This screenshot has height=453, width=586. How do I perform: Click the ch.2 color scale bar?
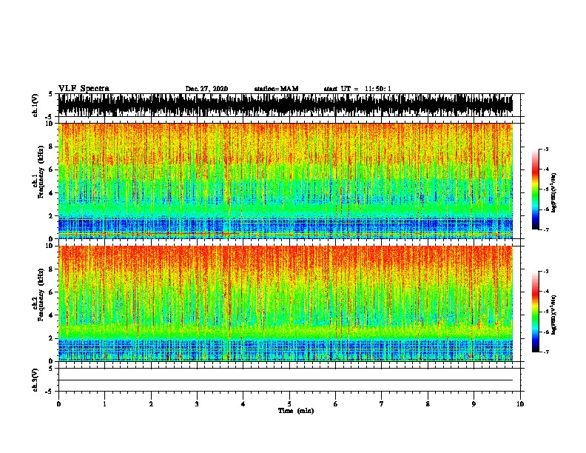(x=535, y=312)
